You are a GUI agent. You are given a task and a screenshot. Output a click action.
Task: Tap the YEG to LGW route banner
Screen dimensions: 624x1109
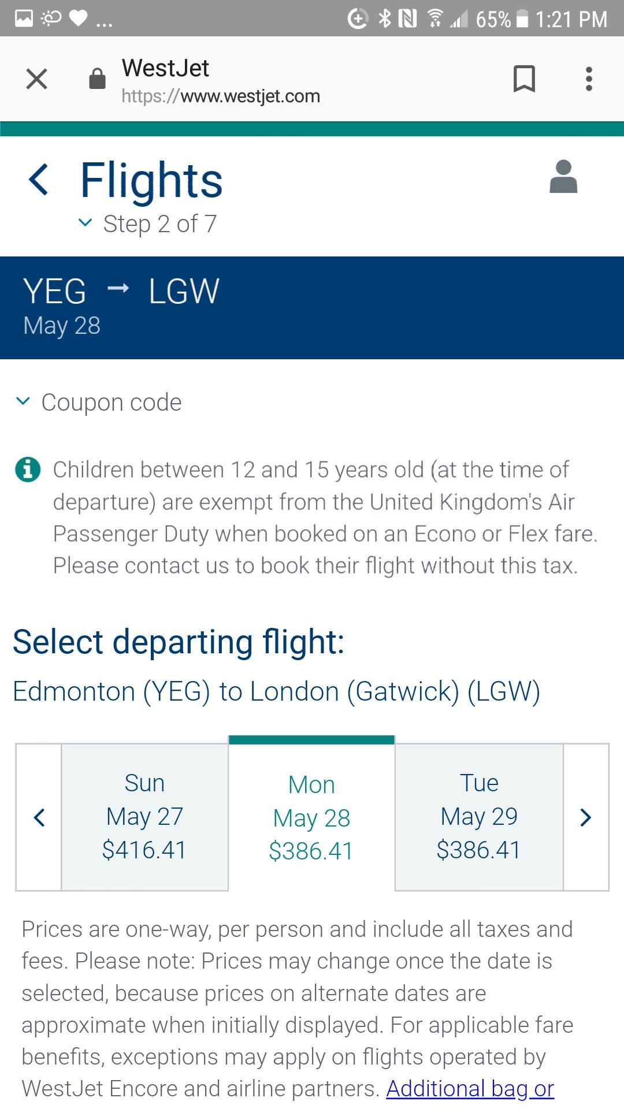312,308
